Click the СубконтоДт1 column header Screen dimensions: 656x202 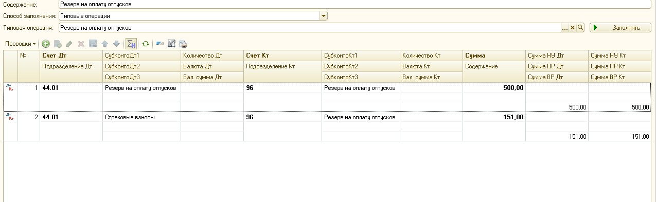141,55
